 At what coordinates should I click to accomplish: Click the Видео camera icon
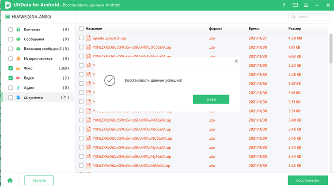(x=19, y=78)
